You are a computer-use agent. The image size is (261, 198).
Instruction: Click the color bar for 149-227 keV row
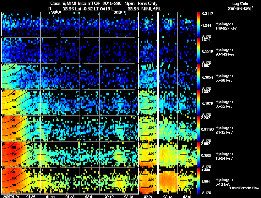(198, 24)
